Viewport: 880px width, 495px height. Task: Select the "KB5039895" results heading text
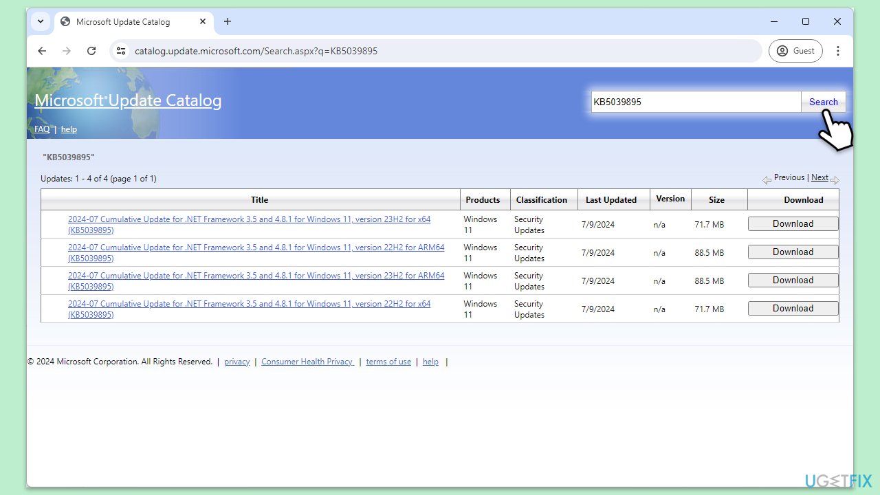click(69, 157)
